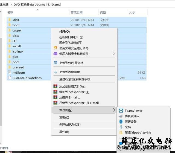175x153 pixels.
Task: Click the boot folder icon
Action: tap(10, 25)
